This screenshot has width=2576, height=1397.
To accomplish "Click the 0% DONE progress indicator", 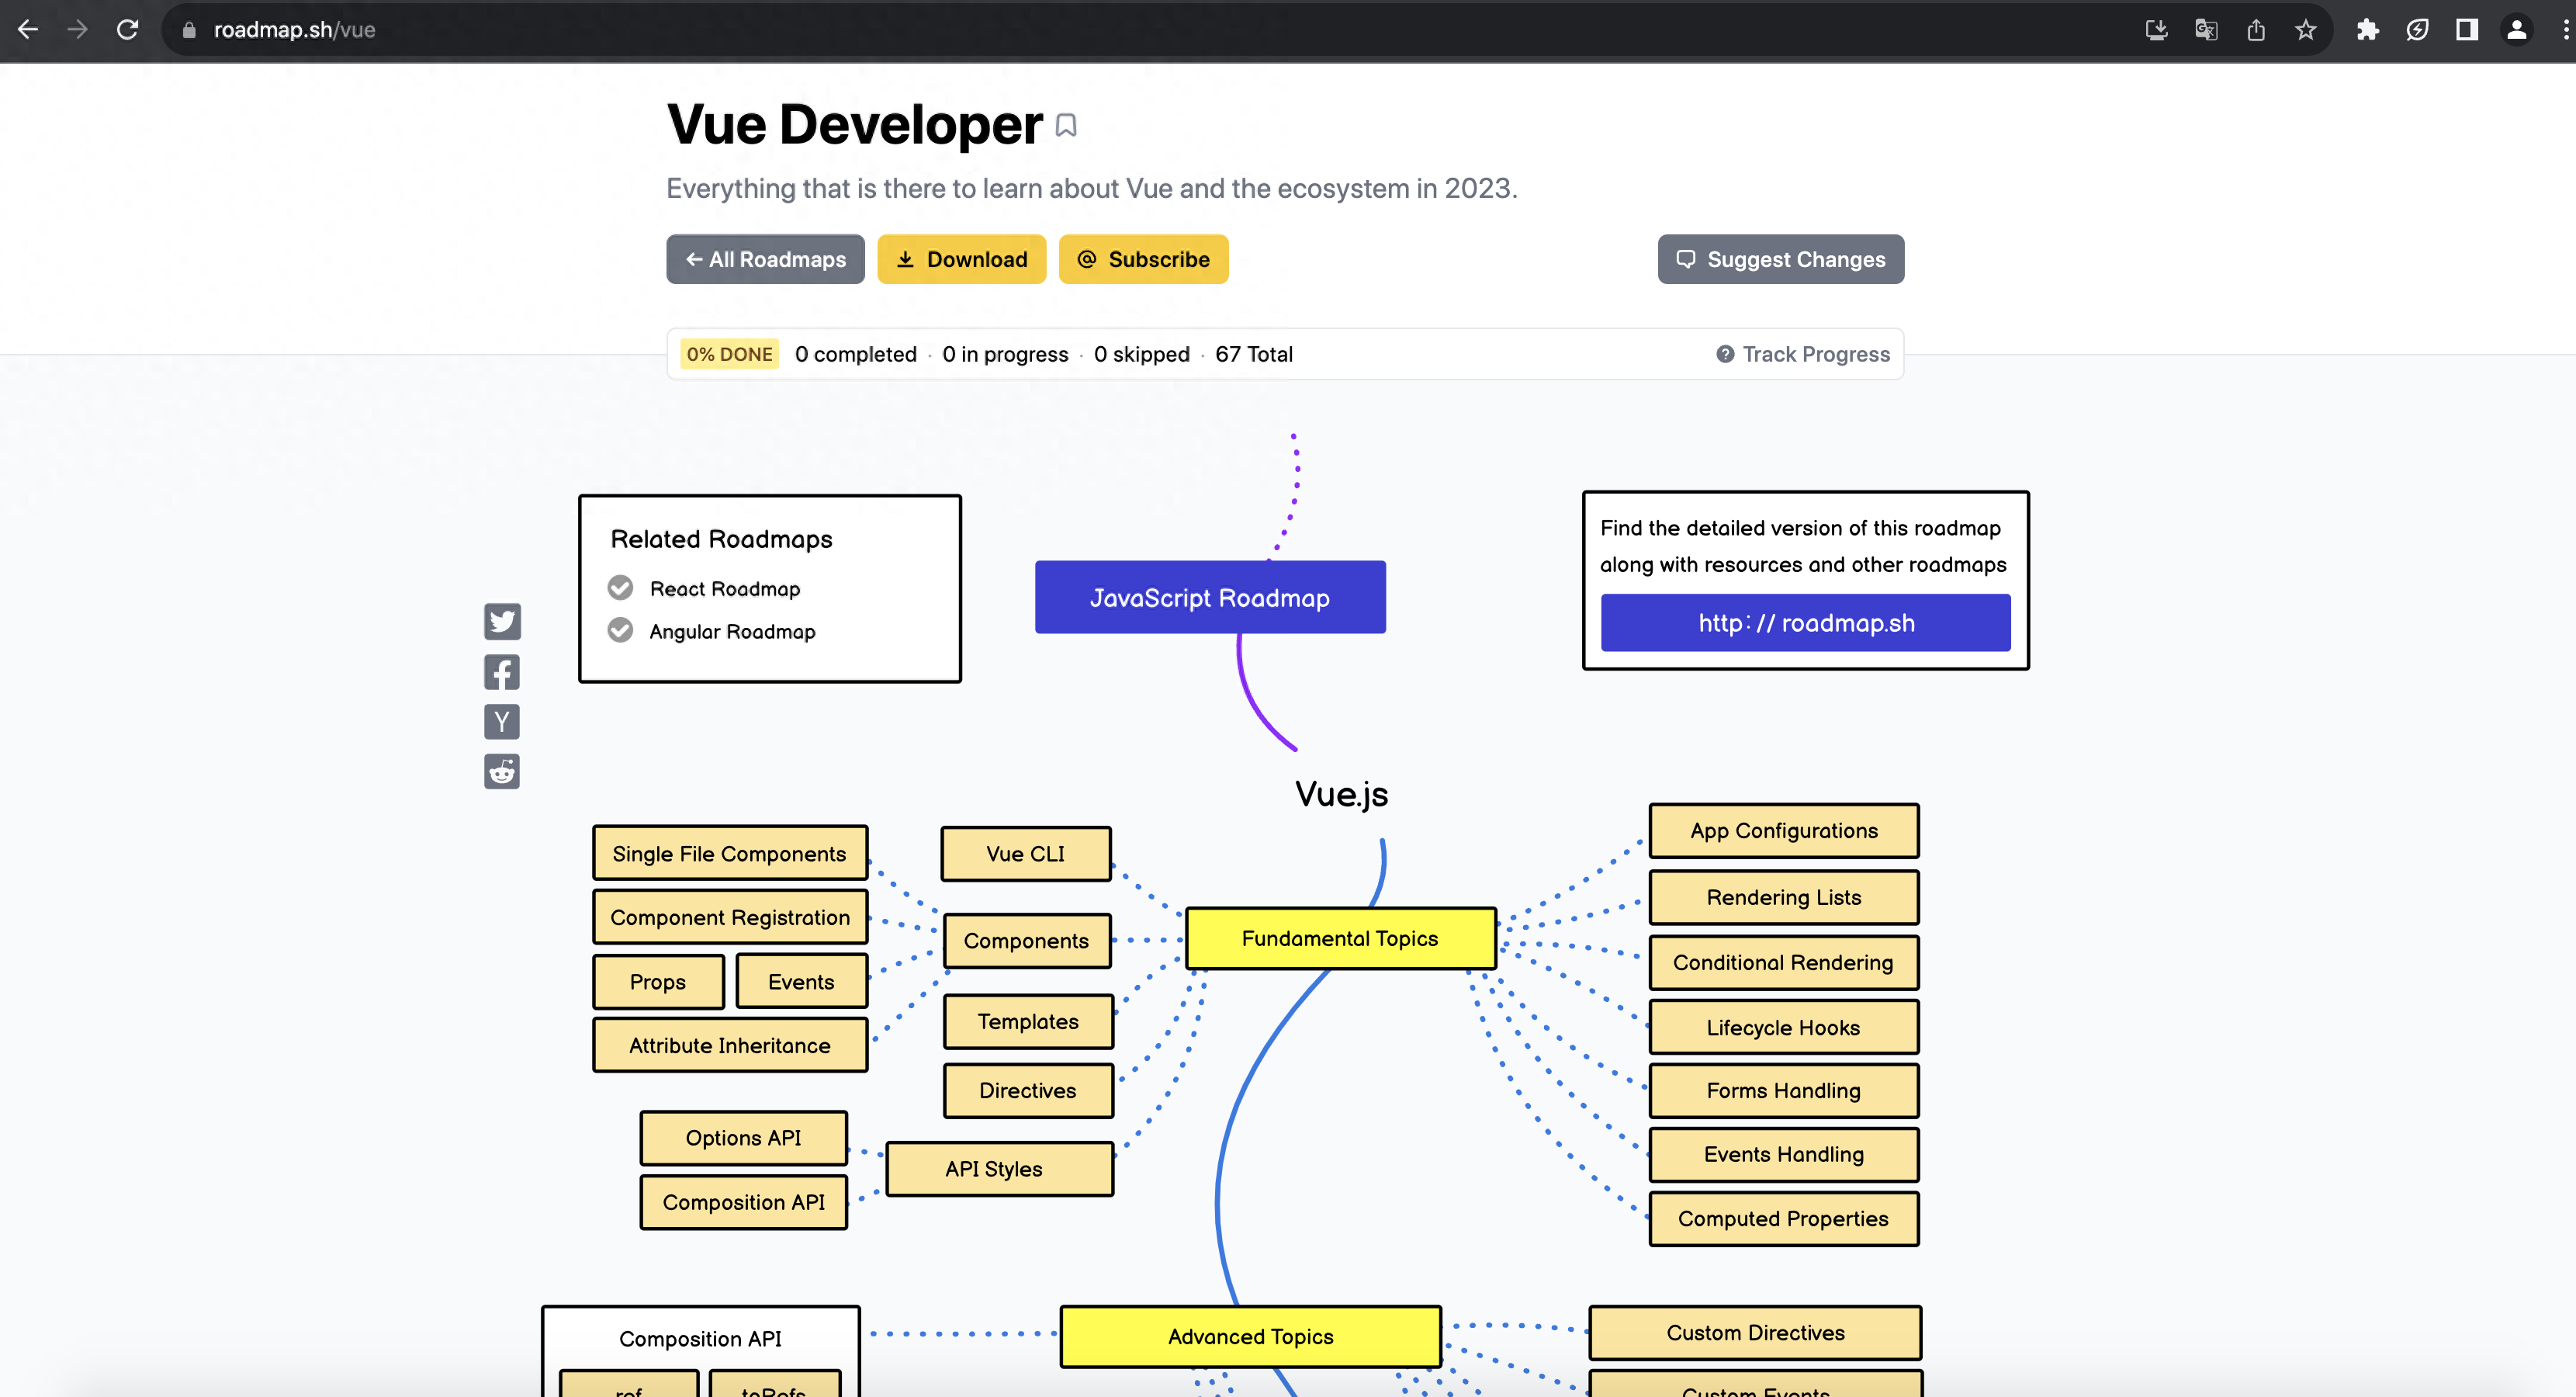I will (729, 355).
